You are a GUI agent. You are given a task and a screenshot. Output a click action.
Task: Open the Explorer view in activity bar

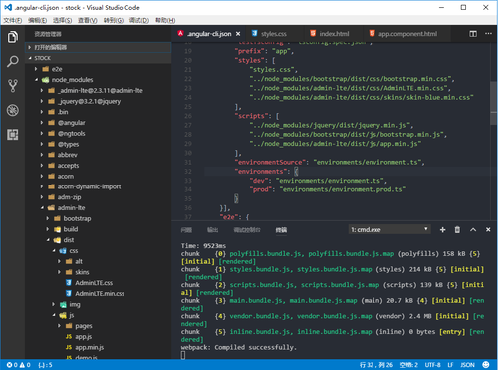13,37
